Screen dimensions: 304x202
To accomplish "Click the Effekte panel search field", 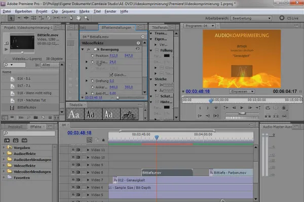I will point(29,133).
